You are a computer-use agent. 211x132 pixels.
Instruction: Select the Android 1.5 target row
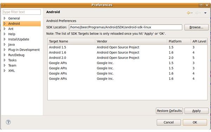pyautogui.click(x=127, y=47)
